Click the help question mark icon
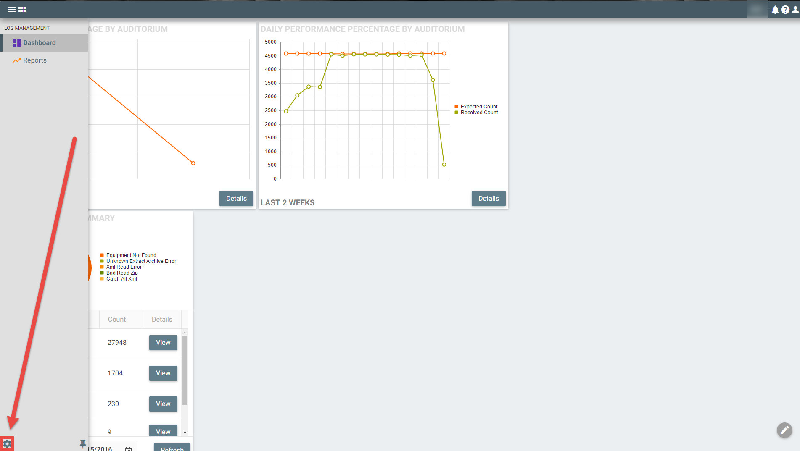800x451 pixels. click(785, 10)
